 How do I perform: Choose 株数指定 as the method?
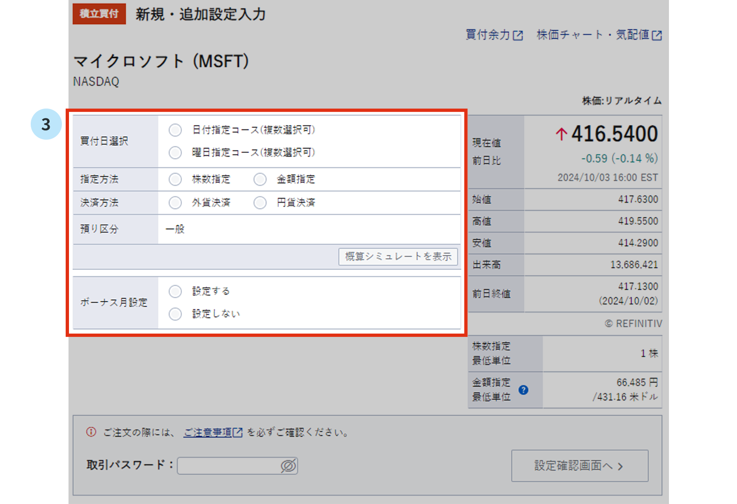pos(175,179)
